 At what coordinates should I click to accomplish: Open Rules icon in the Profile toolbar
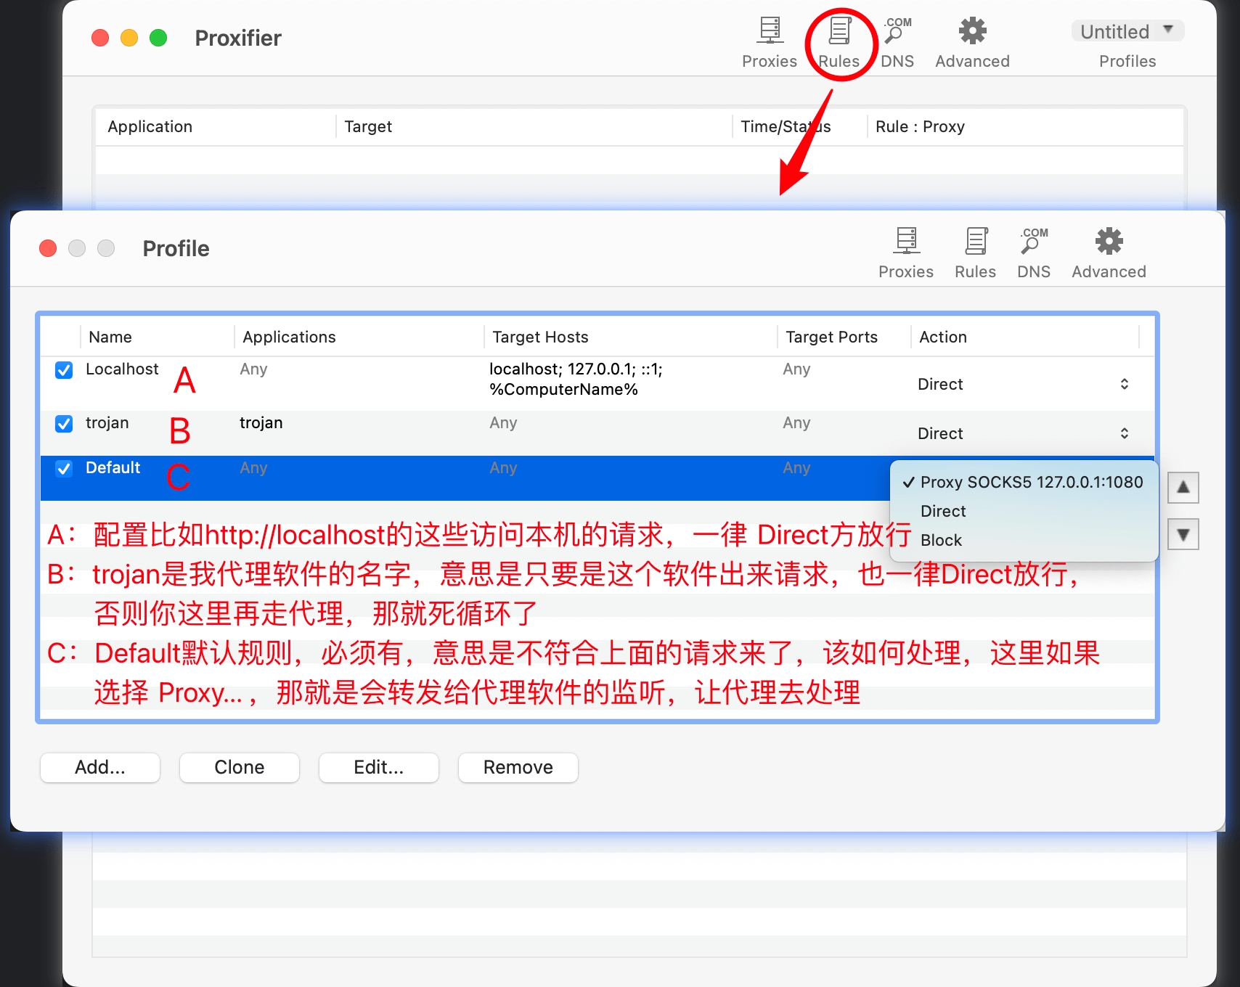[975, 252]
